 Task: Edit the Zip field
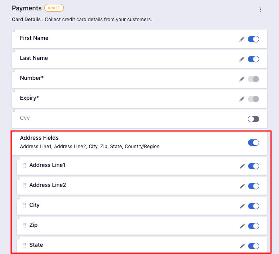(242, 226)
